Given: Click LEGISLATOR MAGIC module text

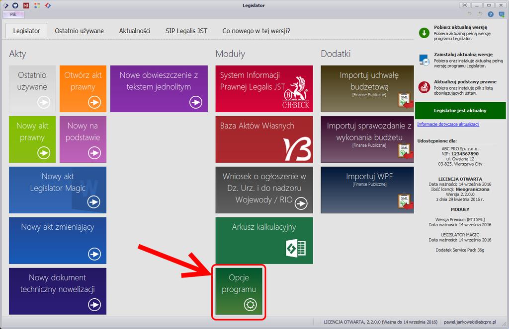Looking at the screenshot, I should tap(460, 235).
